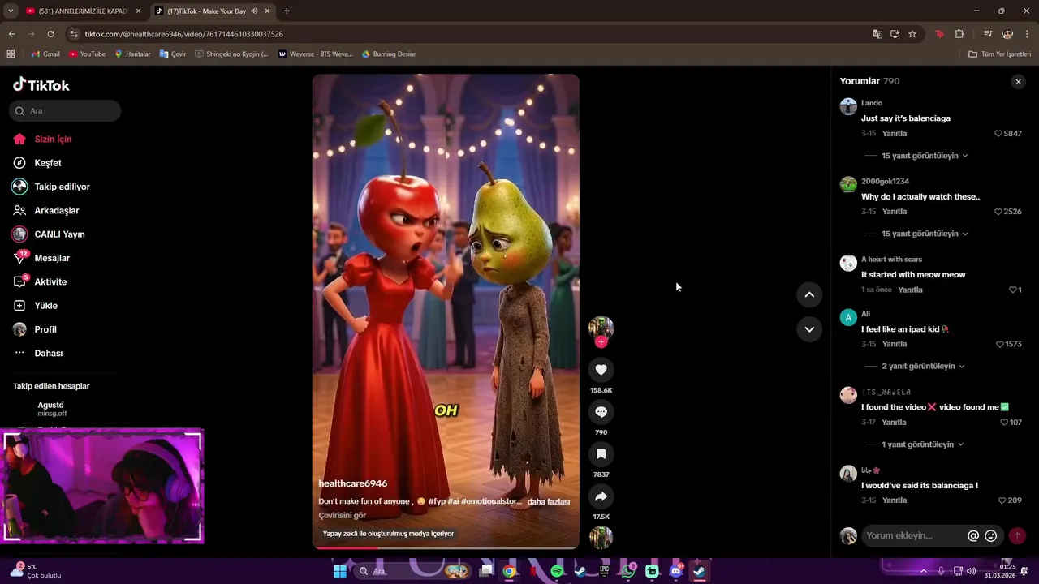
Task: Bookmark the video with the save icon
Action: [601, 454]
